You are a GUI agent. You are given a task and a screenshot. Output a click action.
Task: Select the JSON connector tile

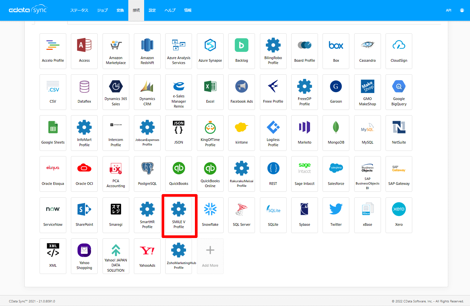click(x=178, y=133)
